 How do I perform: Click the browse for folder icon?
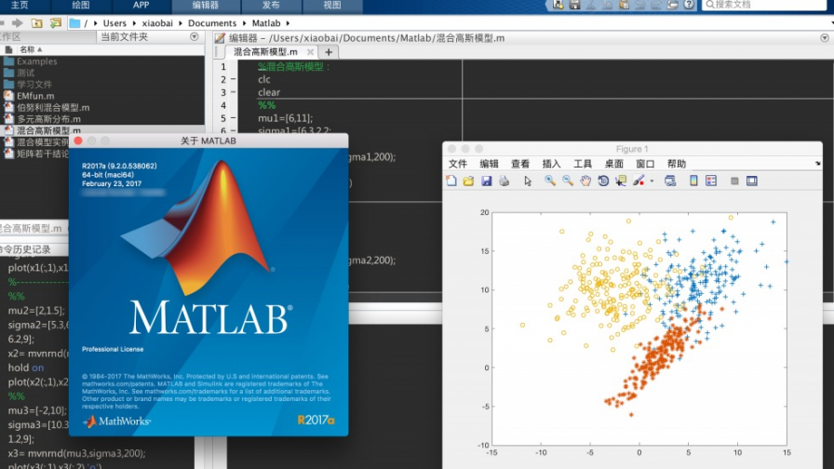(55, 23)
